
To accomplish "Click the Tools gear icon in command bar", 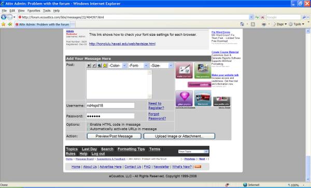I will tap(291, 24).
